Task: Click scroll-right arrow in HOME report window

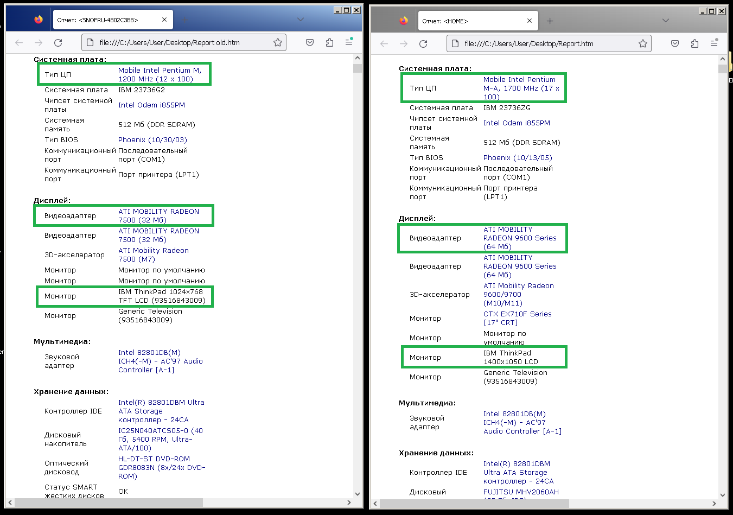Action: tap(714, 504)
